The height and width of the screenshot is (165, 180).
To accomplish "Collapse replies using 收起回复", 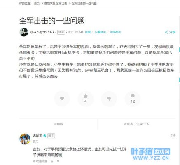I will point(40,161).
